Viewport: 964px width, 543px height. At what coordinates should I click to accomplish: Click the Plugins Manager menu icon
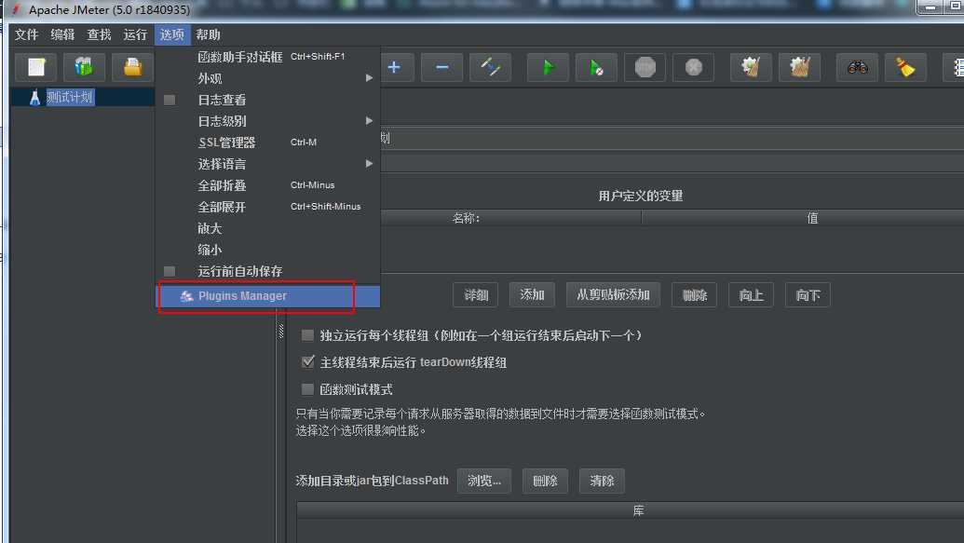186,296
